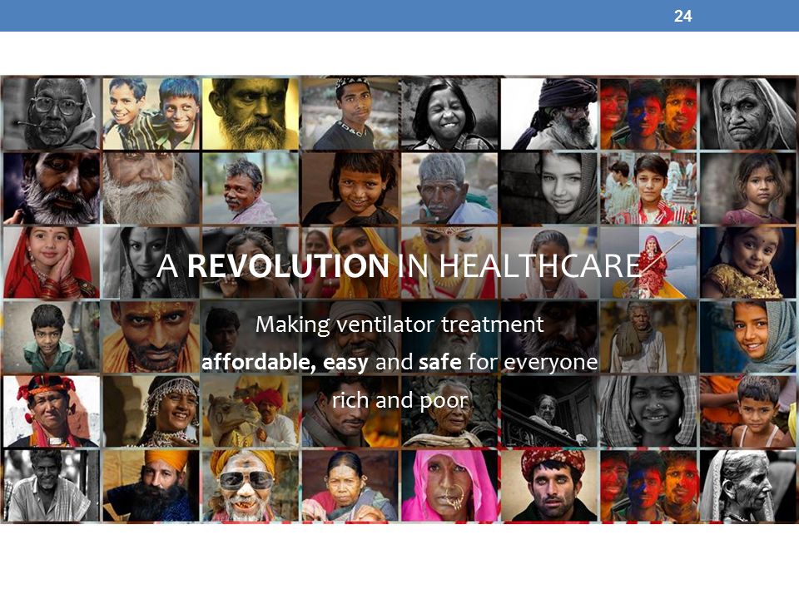Select close-up of elderly man with white beard
Screen dimensions: 799x599
click(x=151, y=188)
